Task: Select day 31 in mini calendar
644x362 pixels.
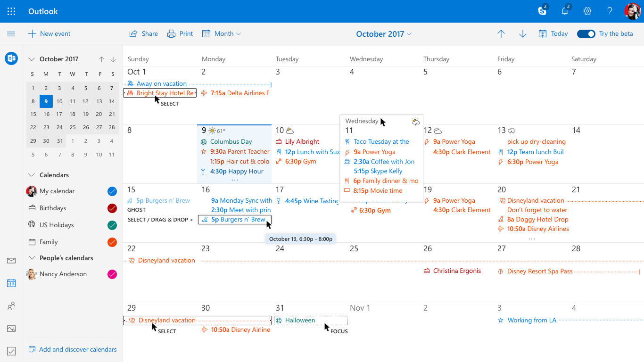Action: pos(59,141)
